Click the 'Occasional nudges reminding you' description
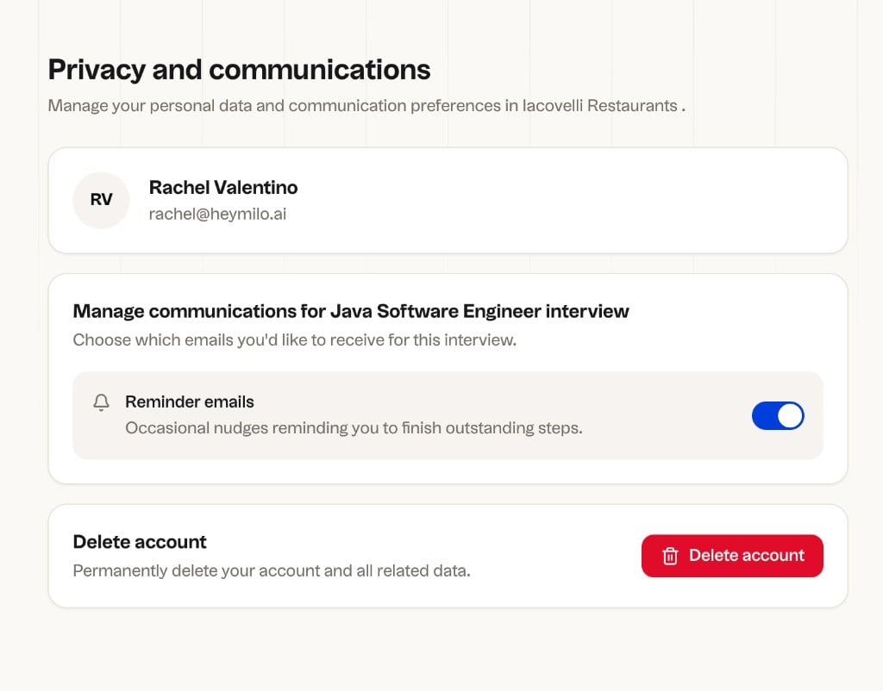This screenshot has width=883, height=691. [354, 428]
